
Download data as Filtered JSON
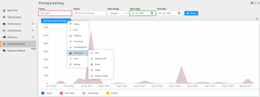[101, 76]
